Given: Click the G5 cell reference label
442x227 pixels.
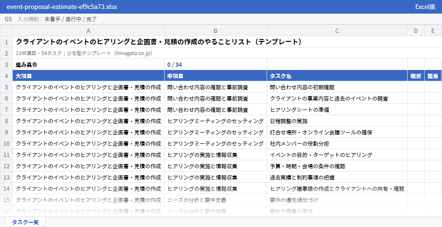Looking at the screenshot, I should click(x=8, y=19).
